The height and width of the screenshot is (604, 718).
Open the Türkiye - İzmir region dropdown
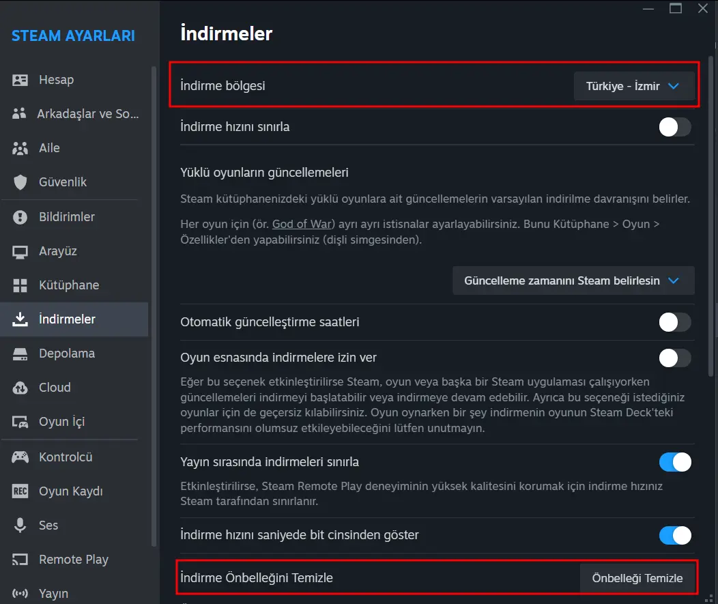pos(634,86)
